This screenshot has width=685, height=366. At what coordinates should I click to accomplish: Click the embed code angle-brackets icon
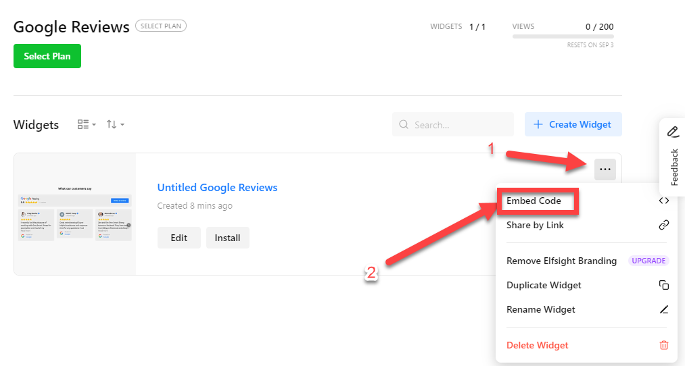[x=663, y=201]
